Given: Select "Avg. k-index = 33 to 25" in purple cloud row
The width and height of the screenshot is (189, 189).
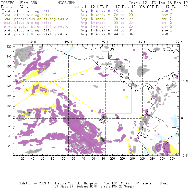Looking at the screenshot, I should pyautogui.click(x=107, y=23).
